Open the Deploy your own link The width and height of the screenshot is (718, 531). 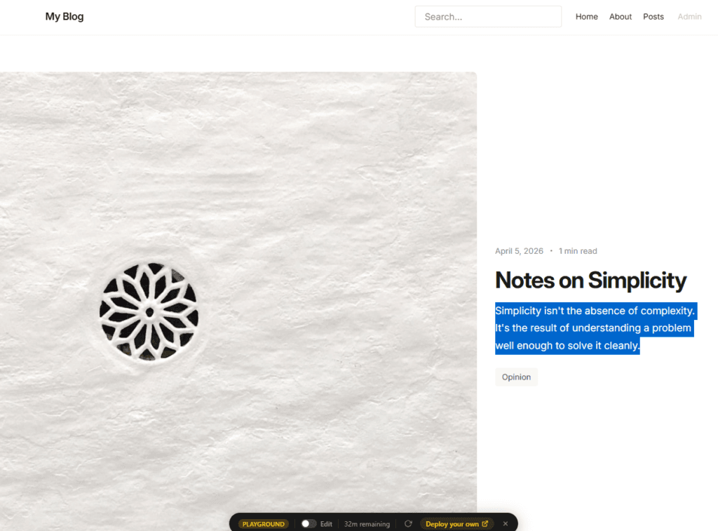(456, 524)
